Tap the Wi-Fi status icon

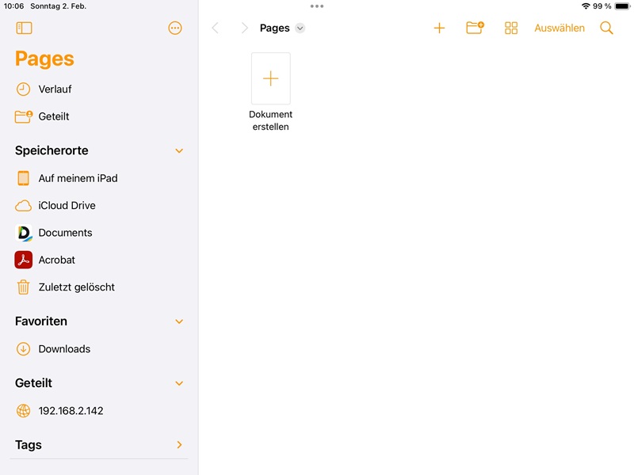pyautogui.click(x=586, y=6)
